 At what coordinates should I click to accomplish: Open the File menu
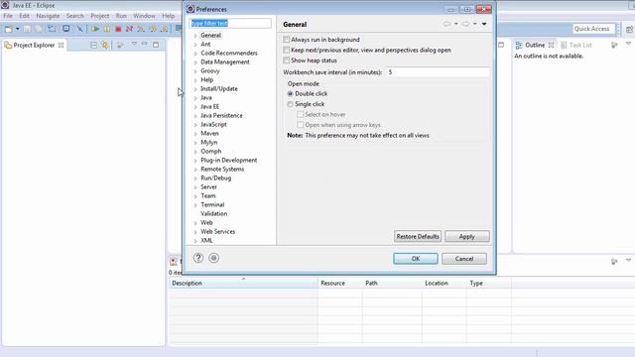8,16
